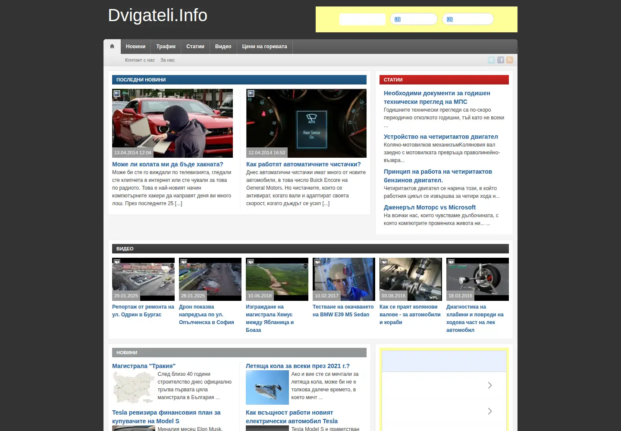The image size is (621, 431).
Task: Open 'Диагностика на хлабини и повреди' link
Action: tap(475, 319)
